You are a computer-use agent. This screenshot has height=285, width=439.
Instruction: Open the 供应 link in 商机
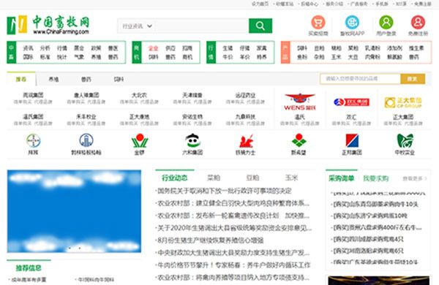(170, 48)
